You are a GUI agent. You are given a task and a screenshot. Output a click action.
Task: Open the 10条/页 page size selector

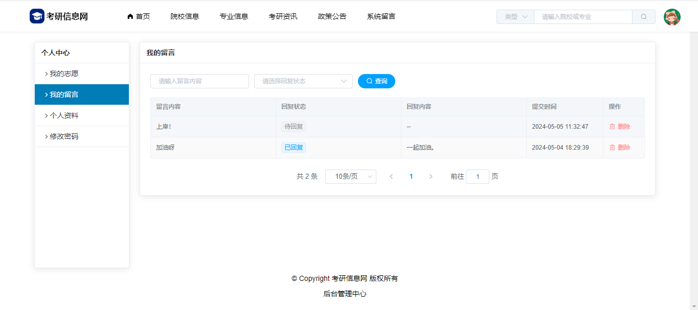tap(350, 177)
